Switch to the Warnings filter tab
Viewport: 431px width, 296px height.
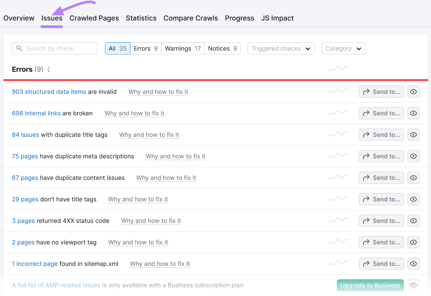pos(183,48)
